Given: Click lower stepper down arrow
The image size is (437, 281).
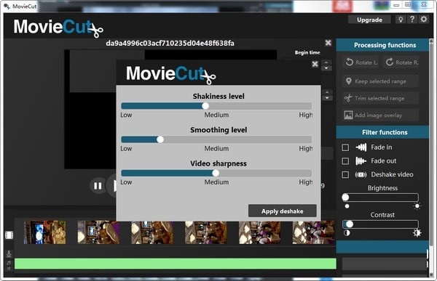Looking at the screenshot, I should [x=327, y=98].
